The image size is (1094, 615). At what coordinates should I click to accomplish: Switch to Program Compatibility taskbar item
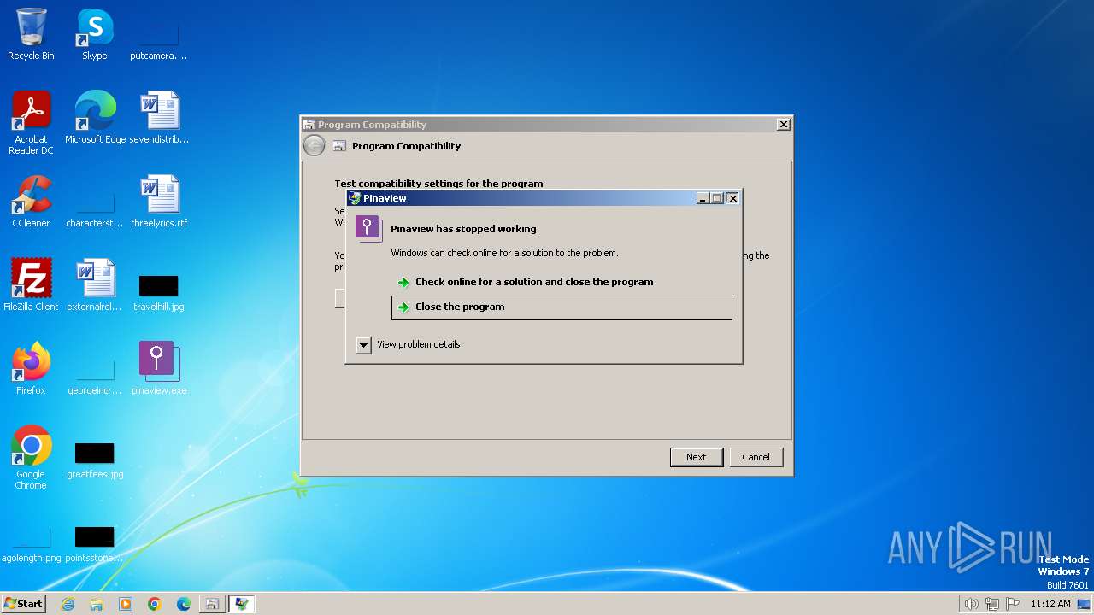[212, 604]
